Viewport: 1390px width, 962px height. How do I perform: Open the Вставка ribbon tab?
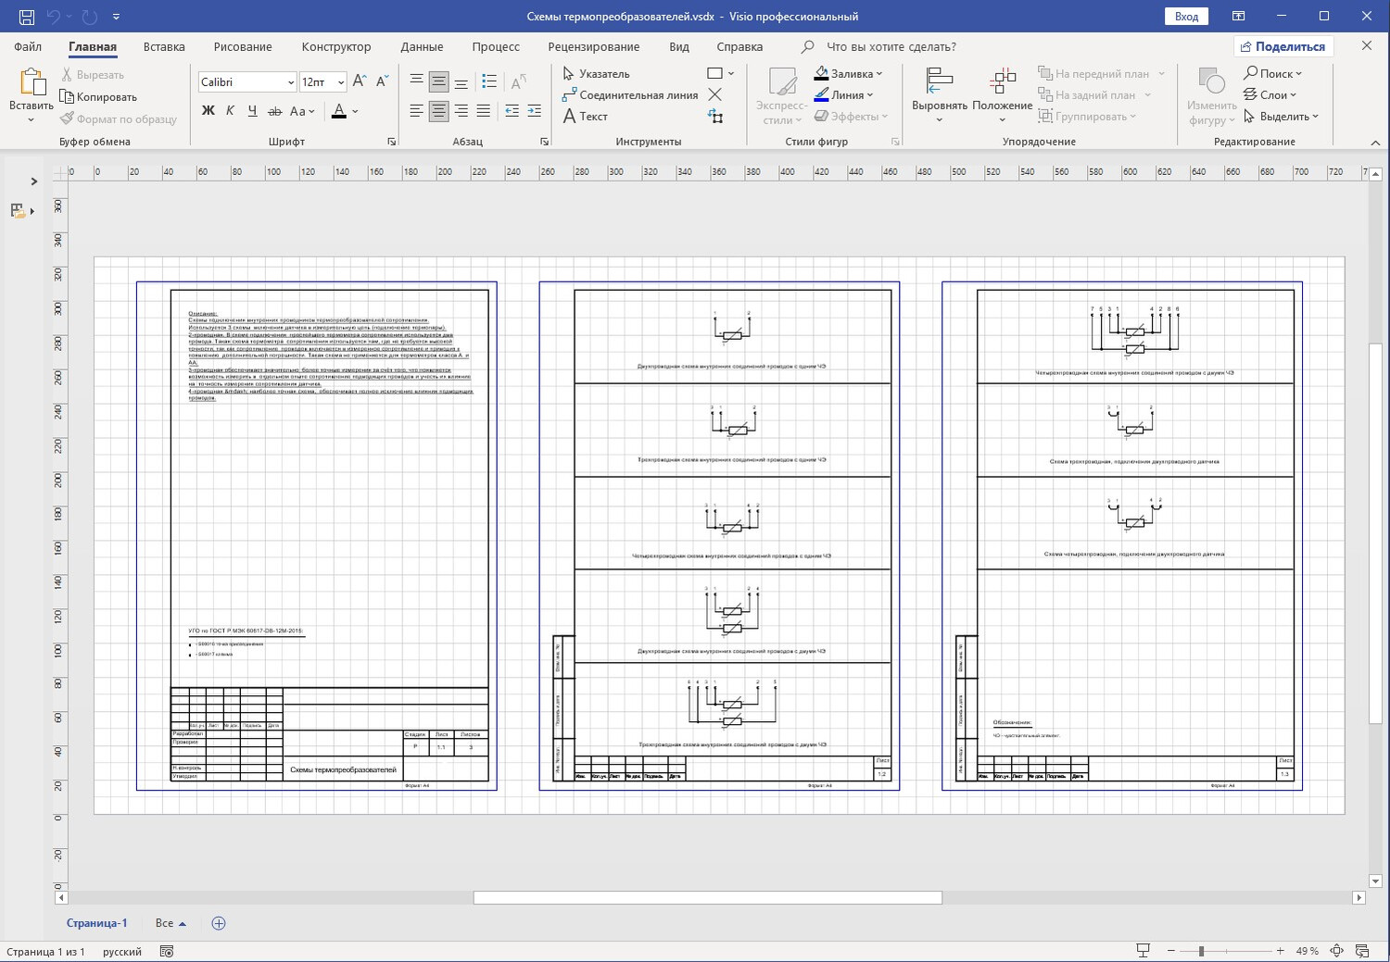[x=164, y=46]
